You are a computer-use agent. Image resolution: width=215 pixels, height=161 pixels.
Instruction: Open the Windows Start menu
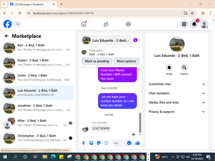click(x=5, y=157)
